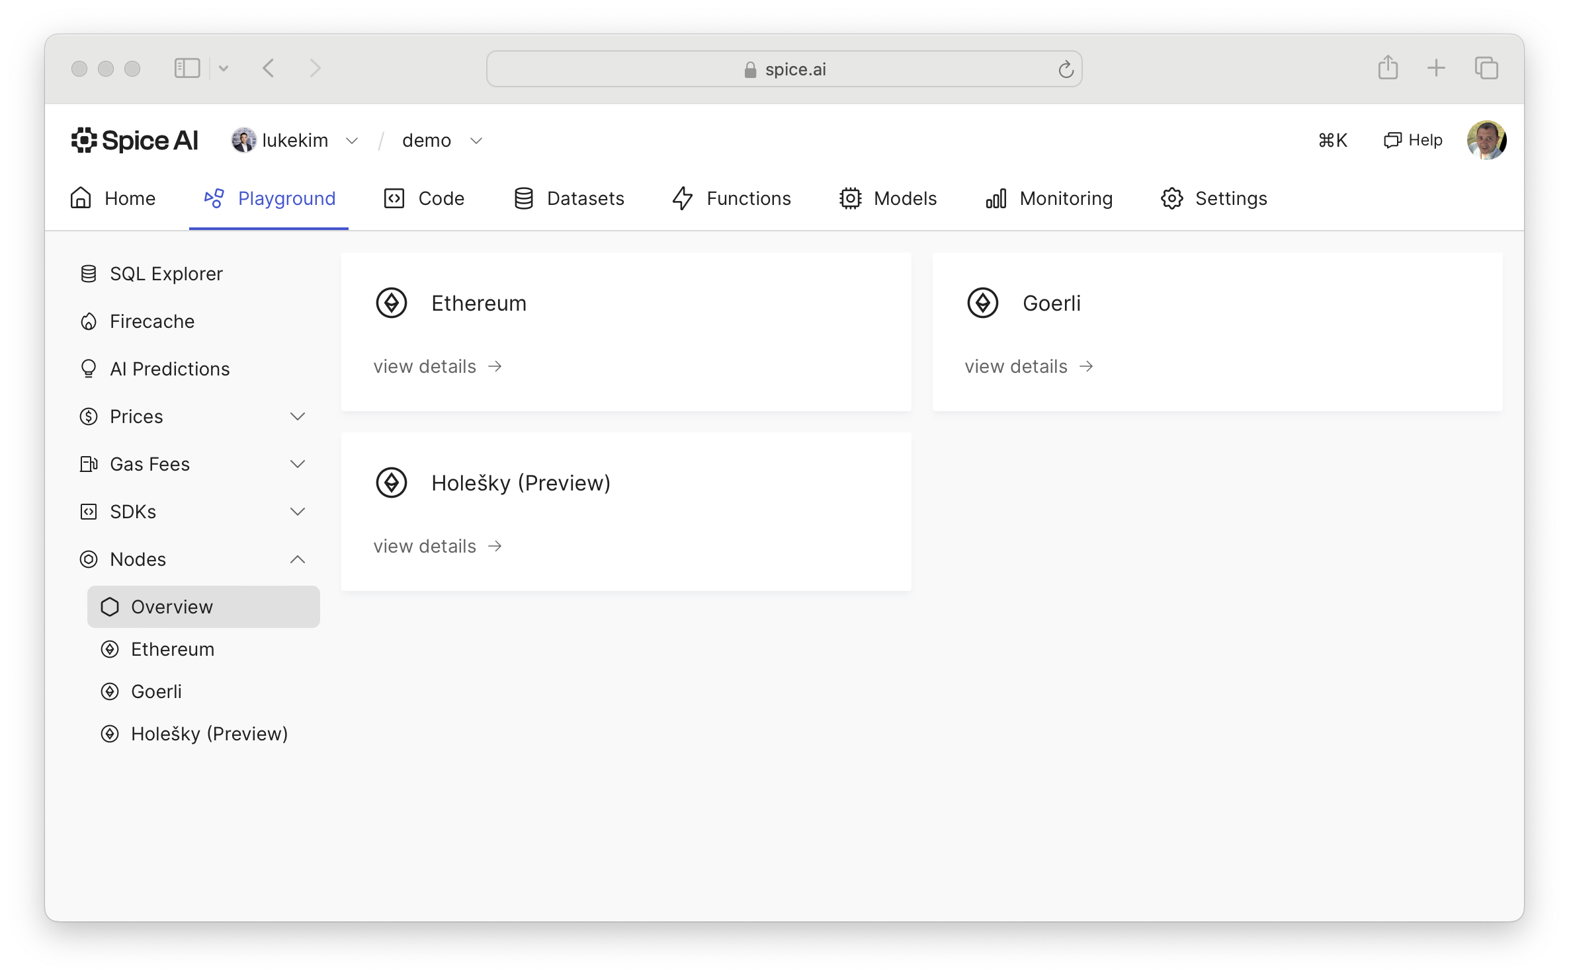
Task: Click view details on the Goerli card
Action: (1029, 366)
